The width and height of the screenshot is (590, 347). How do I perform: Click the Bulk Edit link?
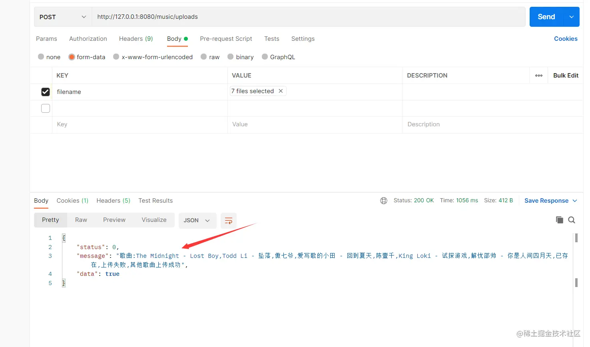(x=566, y=76)
